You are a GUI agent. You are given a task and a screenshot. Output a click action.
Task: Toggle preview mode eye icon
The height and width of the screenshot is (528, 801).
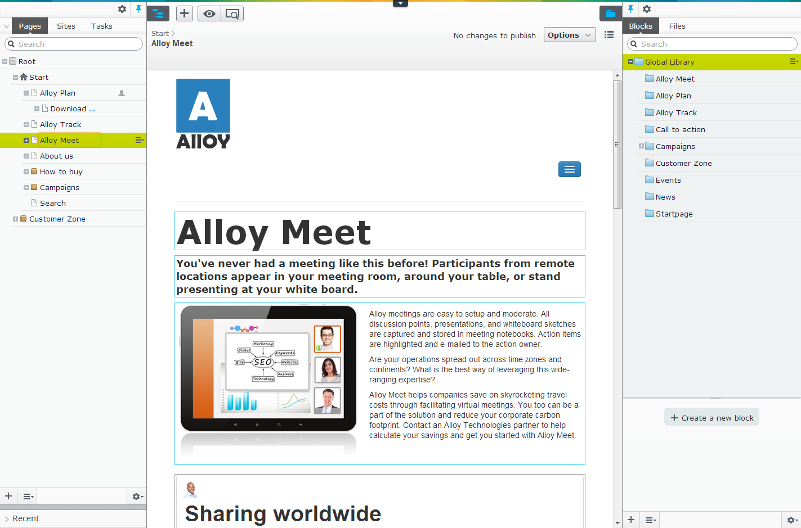pos(209,13)
